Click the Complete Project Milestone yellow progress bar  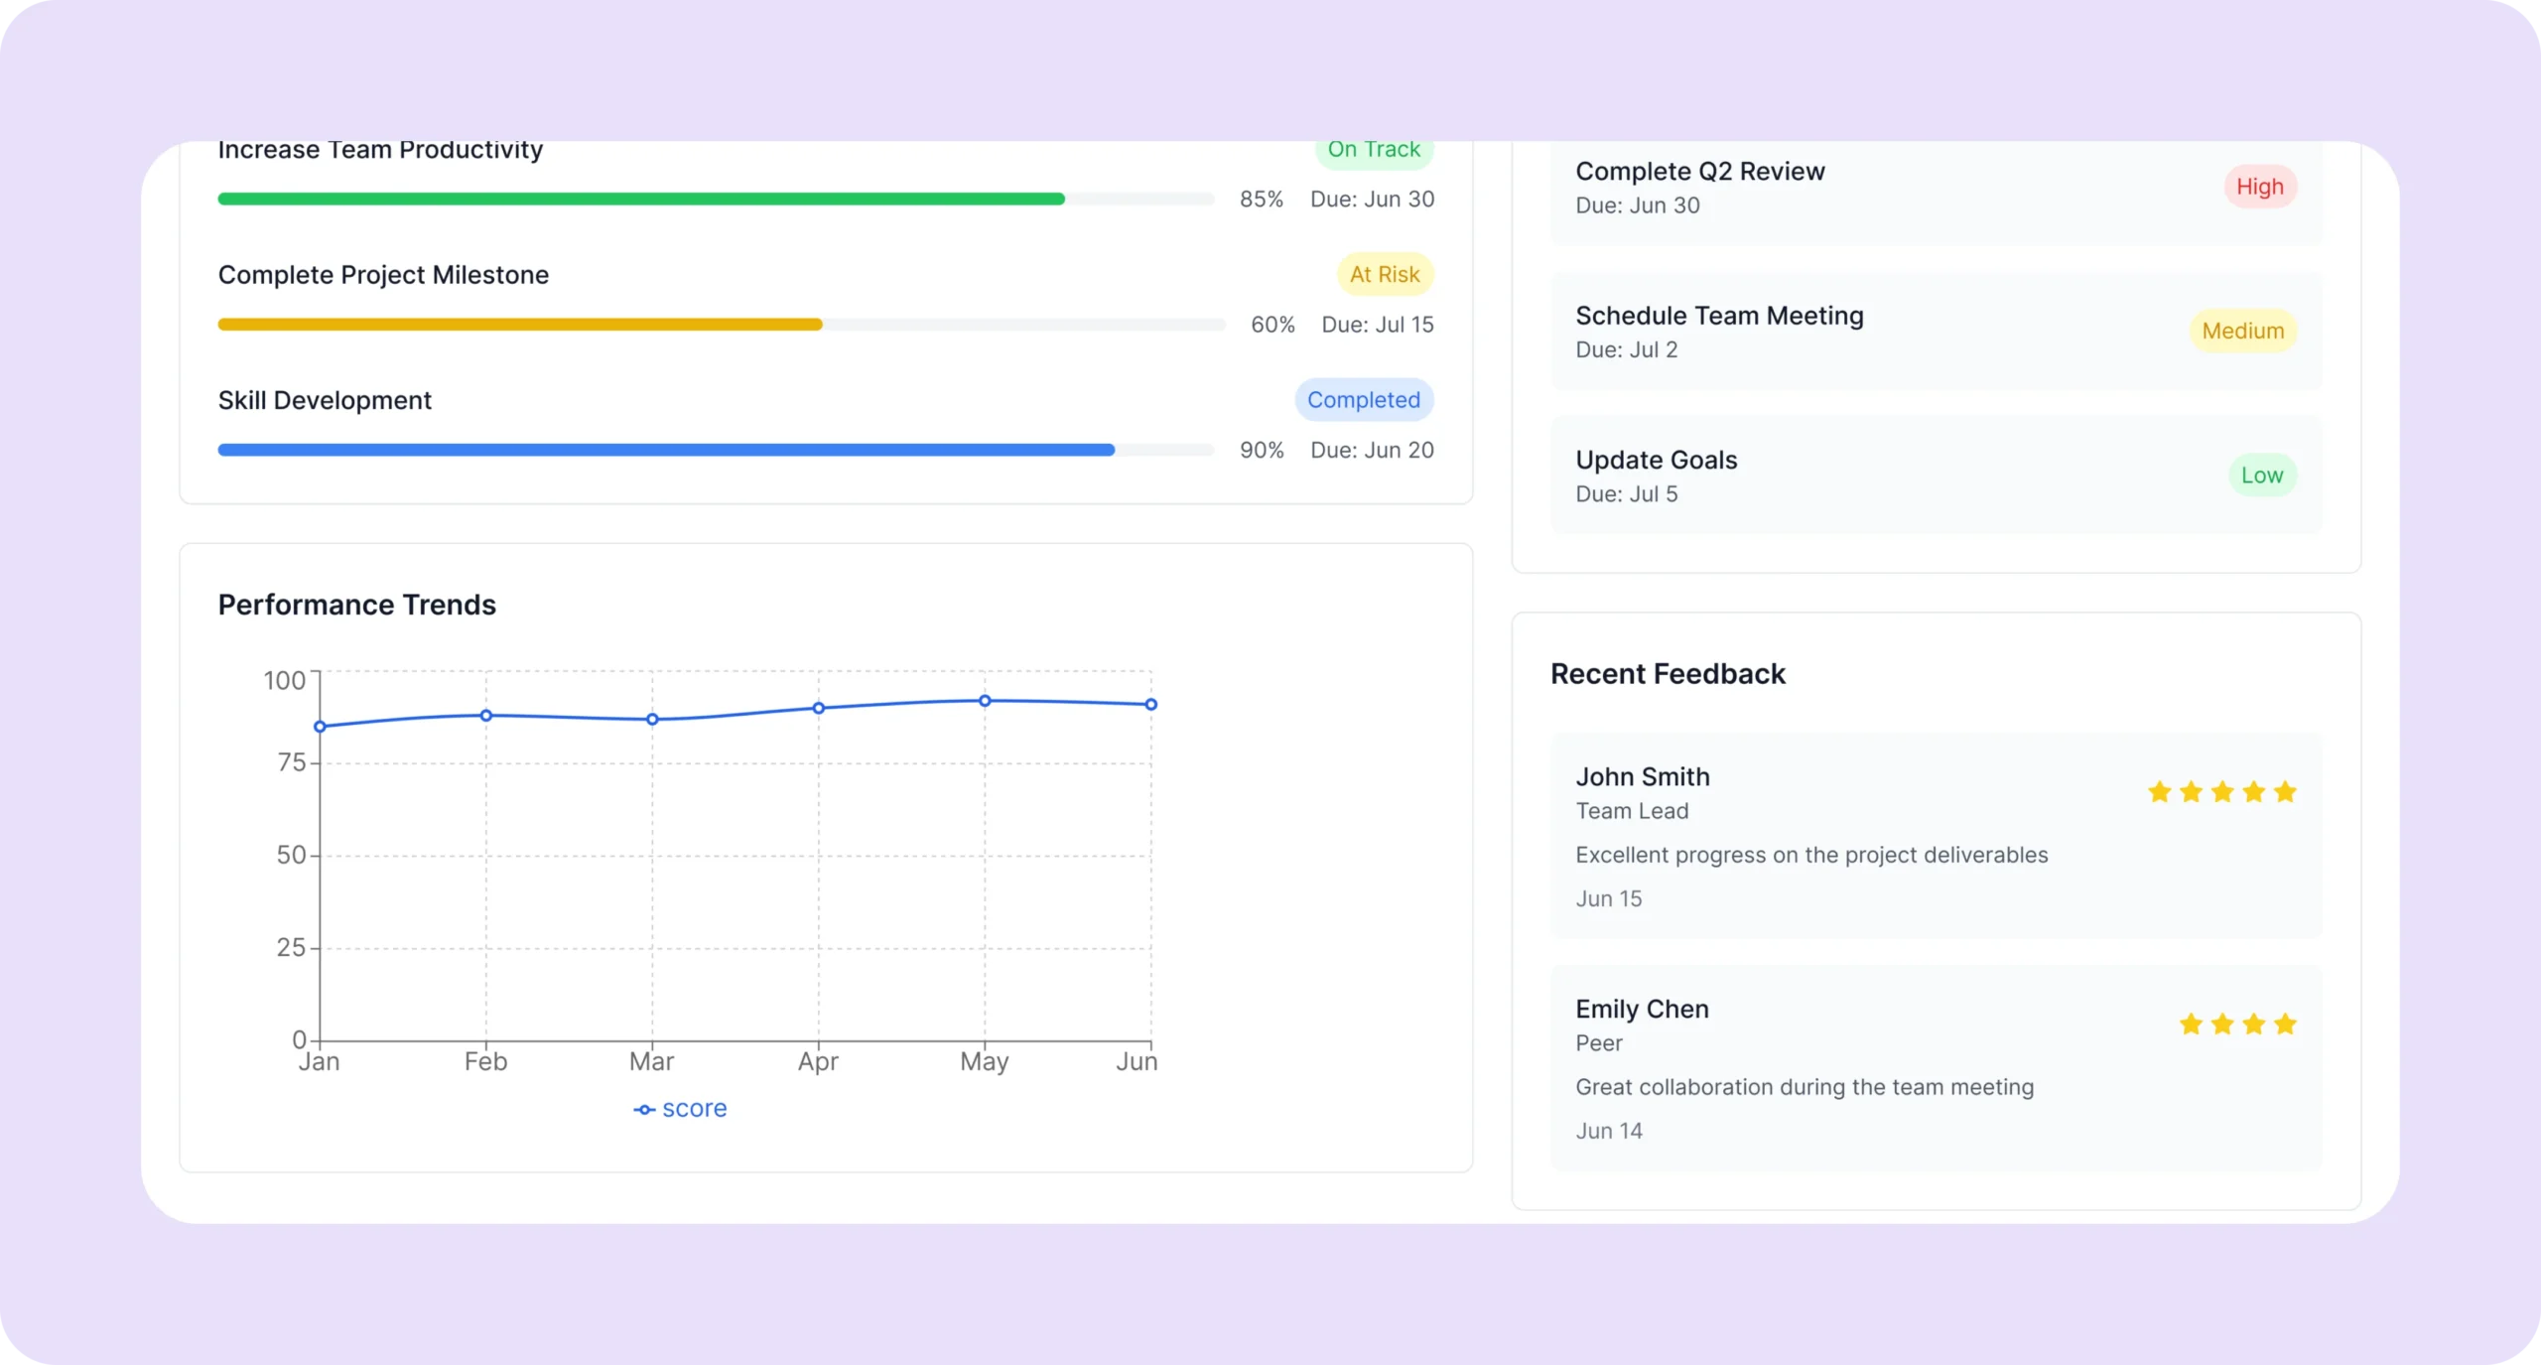519,325
